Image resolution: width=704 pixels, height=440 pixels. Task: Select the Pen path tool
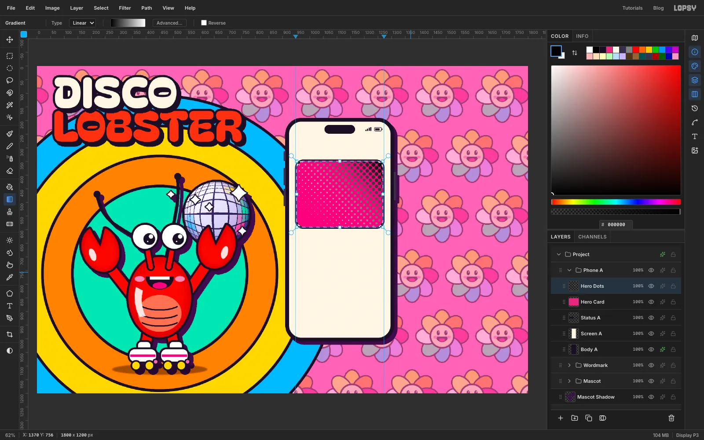[10, 318]
